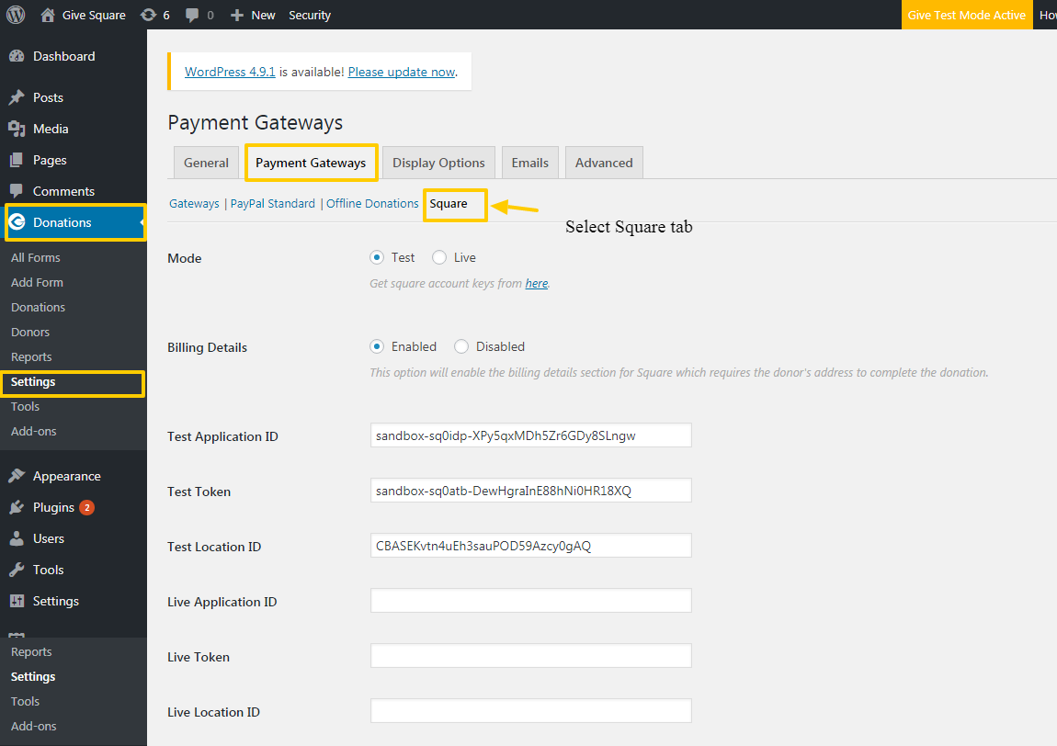Click the Give Square home icon

coord(47,15)
